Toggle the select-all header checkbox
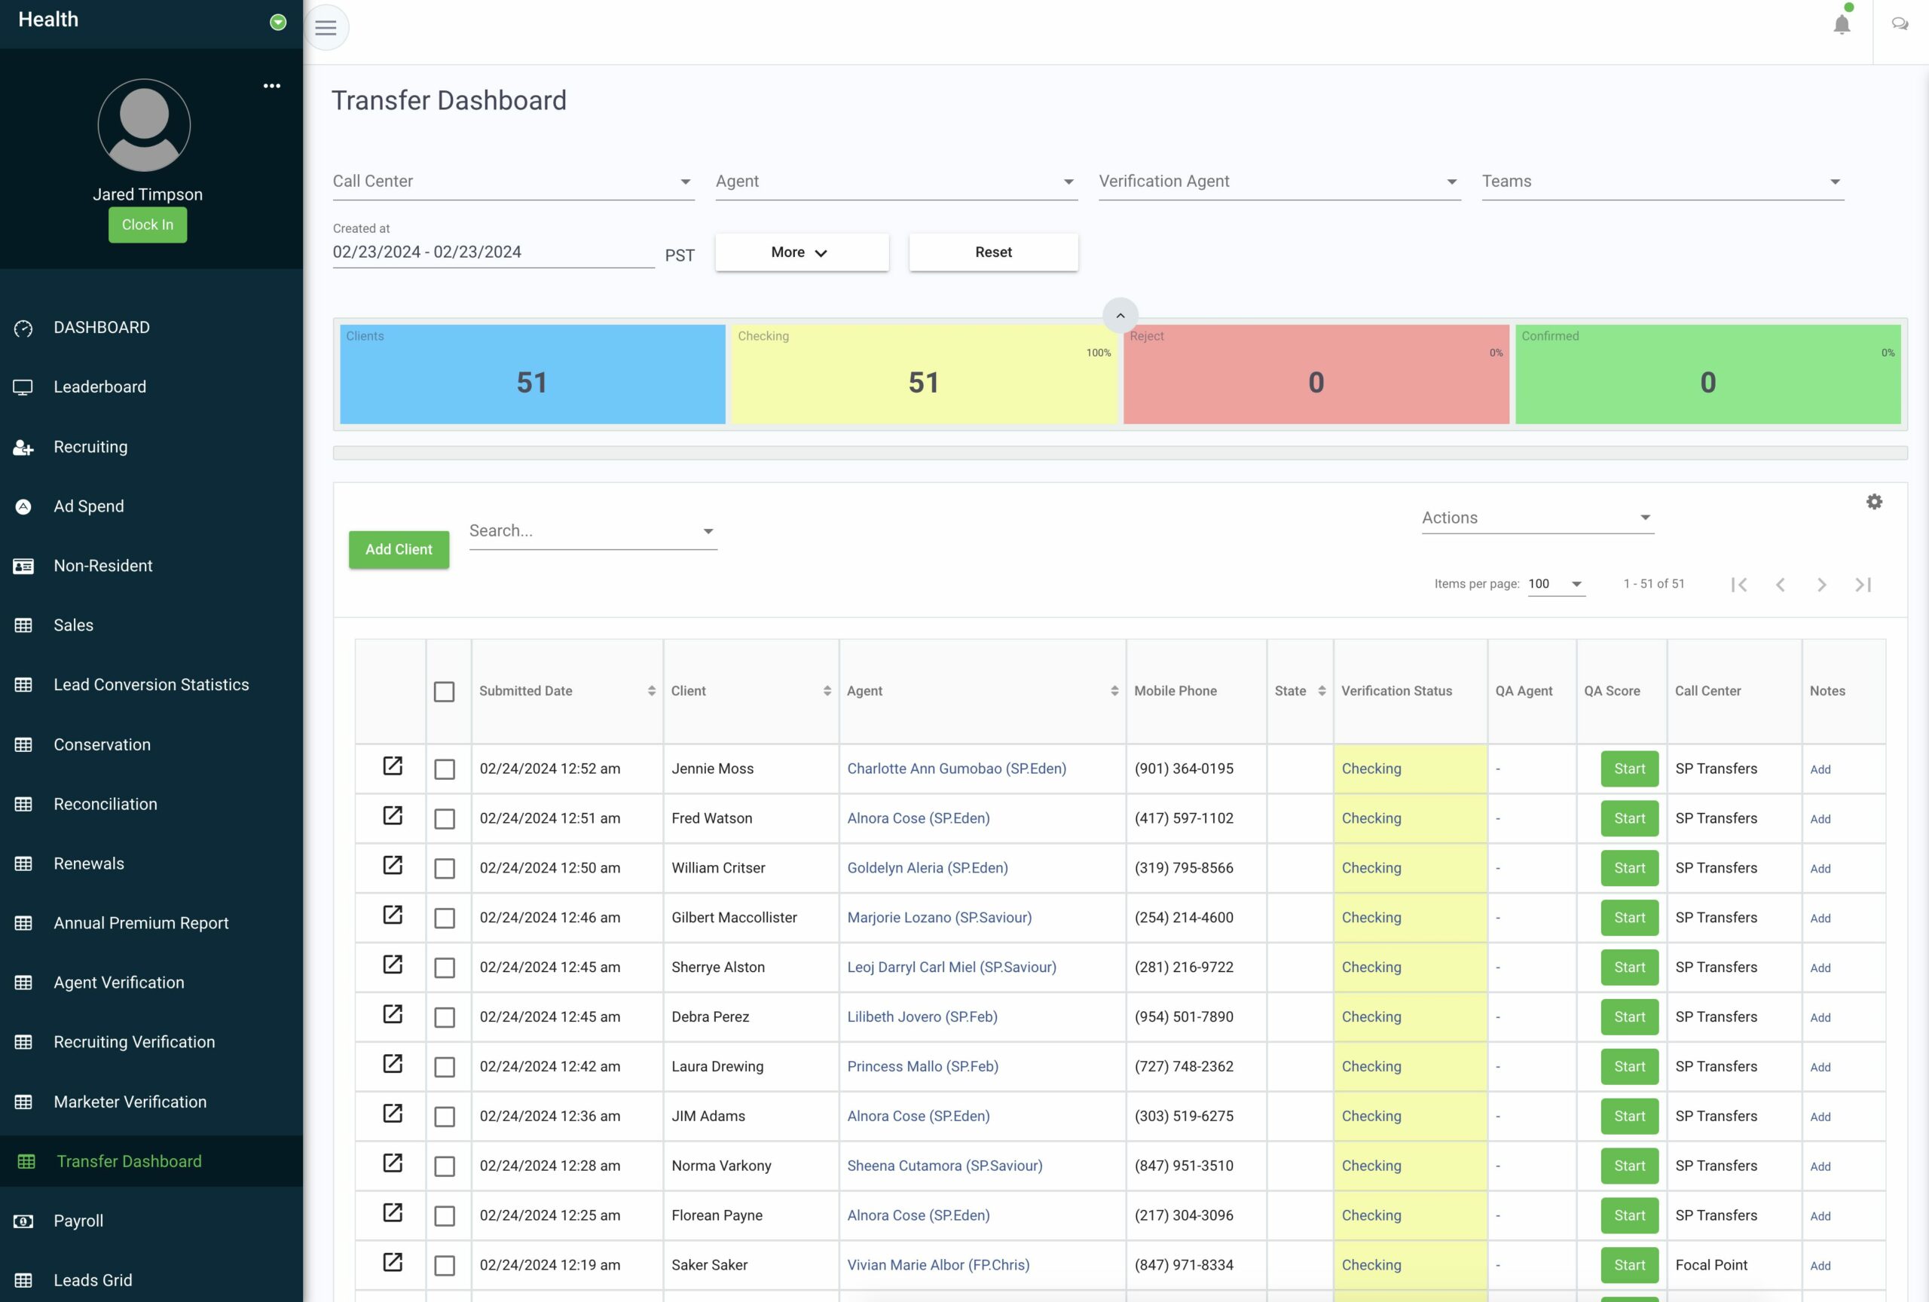The width and height of the screenshot is (1929, 1302). 444,691
